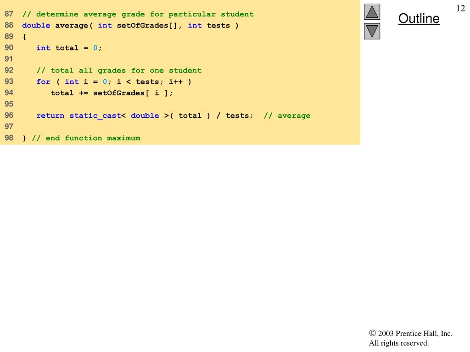Click comment 'total all grades for one student'
This screenshot has width=470, height=352.
pos(119,70)
